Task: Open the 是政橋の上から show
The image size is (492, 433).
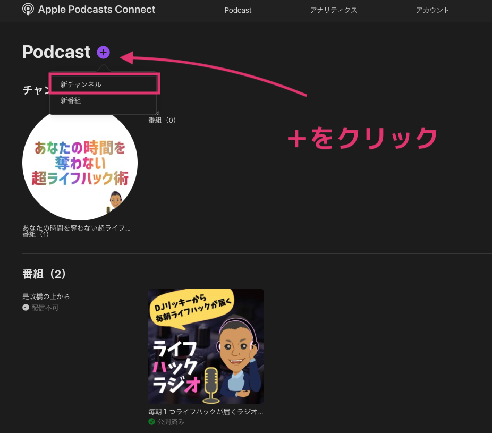Action: pyautogui.click(x=46, y=296)
